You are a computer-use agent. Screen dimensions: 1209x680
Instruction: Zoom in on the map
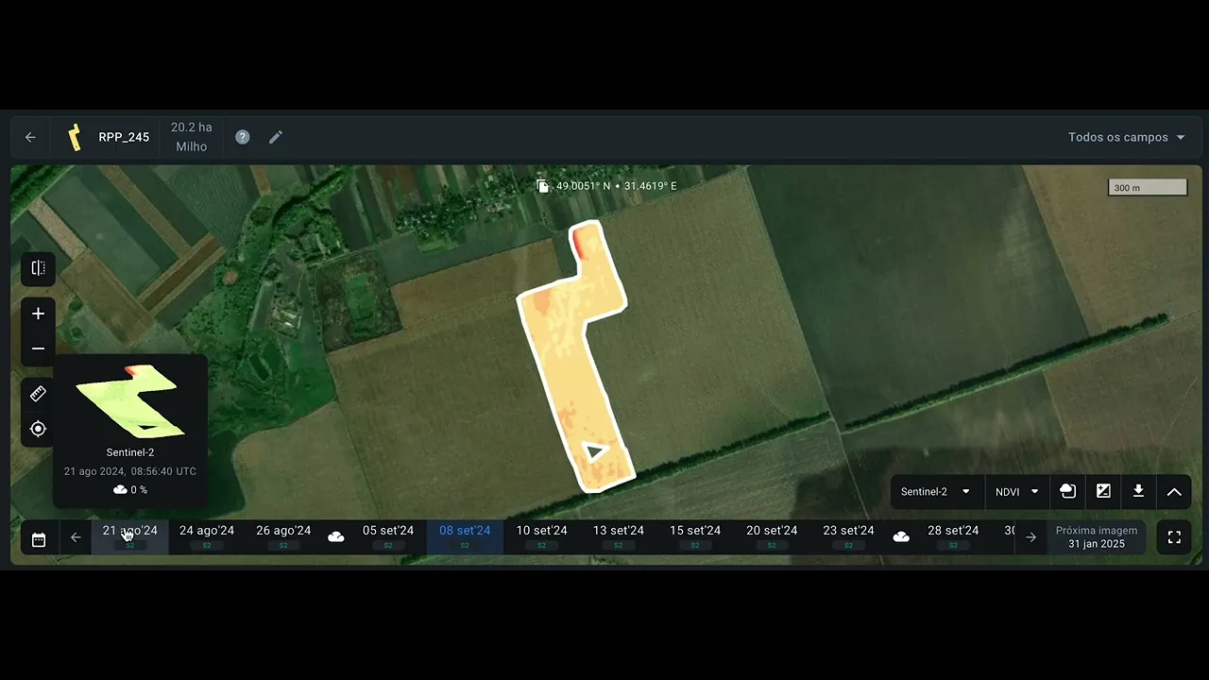pyautogui.click(x=39, y=314)
